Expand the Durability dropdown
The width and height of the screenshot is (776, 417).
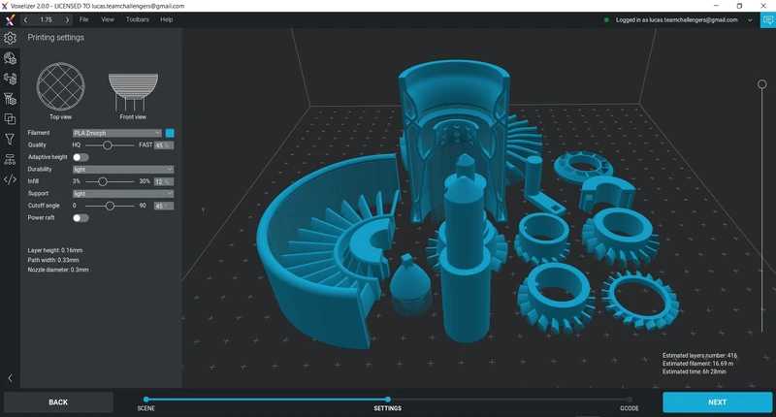pos(122,169)
